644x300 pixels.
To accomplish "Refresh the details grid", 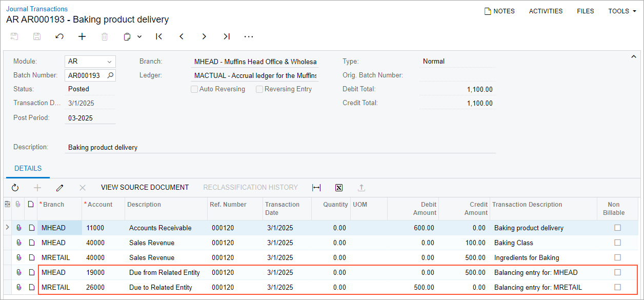I will point(15,188).
